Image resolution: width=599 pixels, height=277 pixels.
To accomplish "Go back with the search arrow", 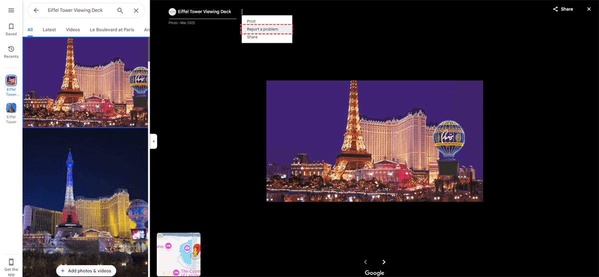I will [x=36, y=10].
